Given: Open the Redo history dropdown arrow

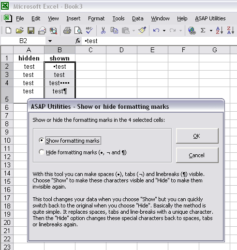Looking at the screenshot, I should (180, 30).
